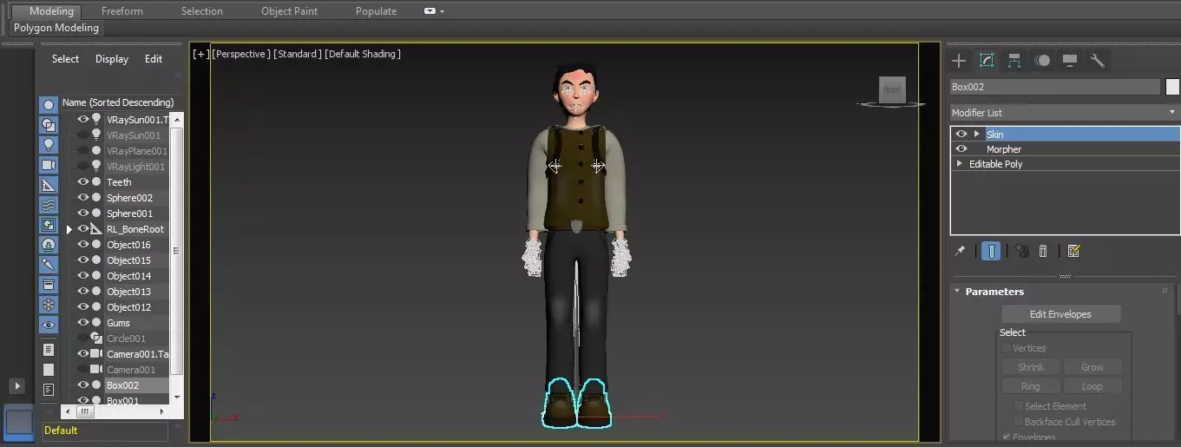1181x447 pixels.
Task: Click the viewport [+] menu label
Action: pos(200,54)
